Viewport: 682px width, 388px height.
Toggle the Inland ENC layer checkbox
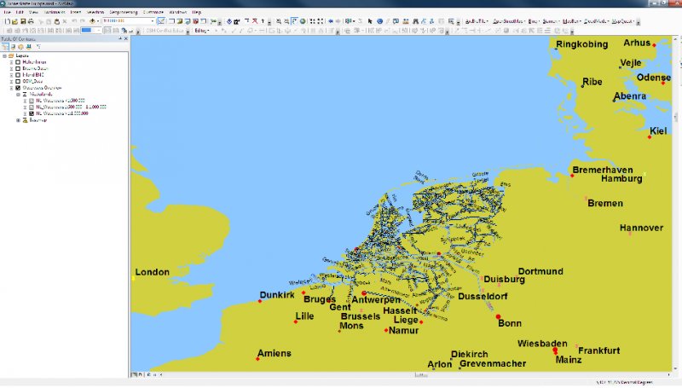[18, 75]
